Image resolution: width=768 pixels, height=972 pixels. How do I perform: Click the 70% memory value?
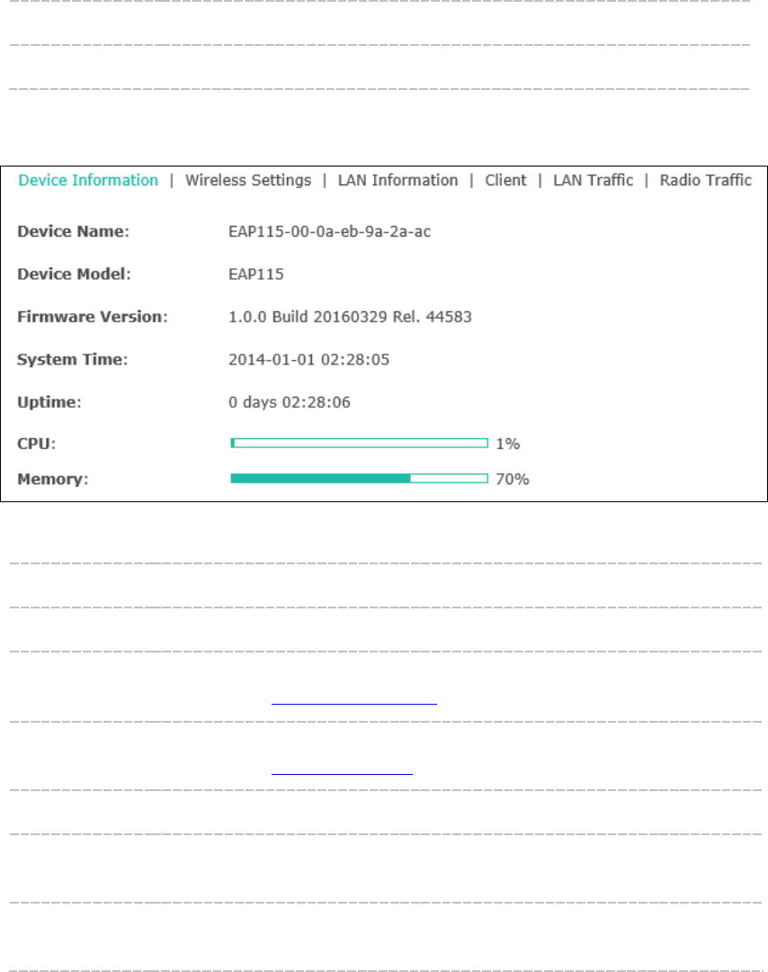coord(513,479)
